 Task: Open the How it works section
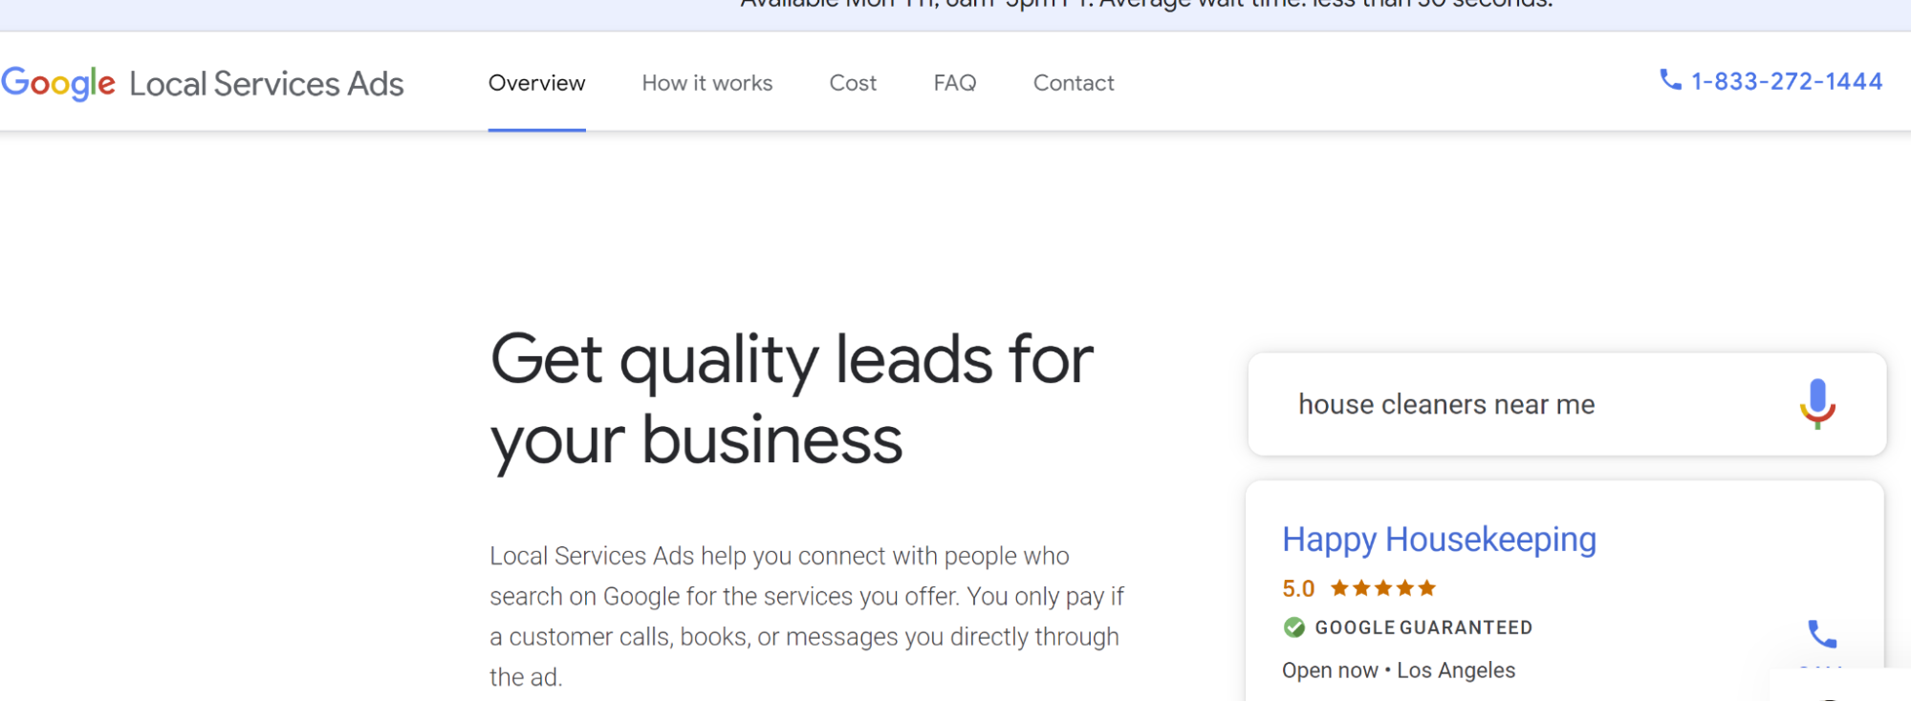(x=707, y=83)
